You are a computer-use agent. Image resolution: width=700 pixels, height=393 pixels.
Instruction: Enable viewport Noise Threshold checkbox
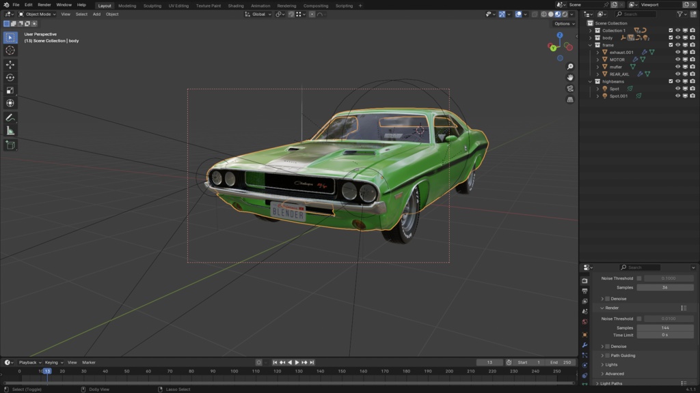point(639,278)
